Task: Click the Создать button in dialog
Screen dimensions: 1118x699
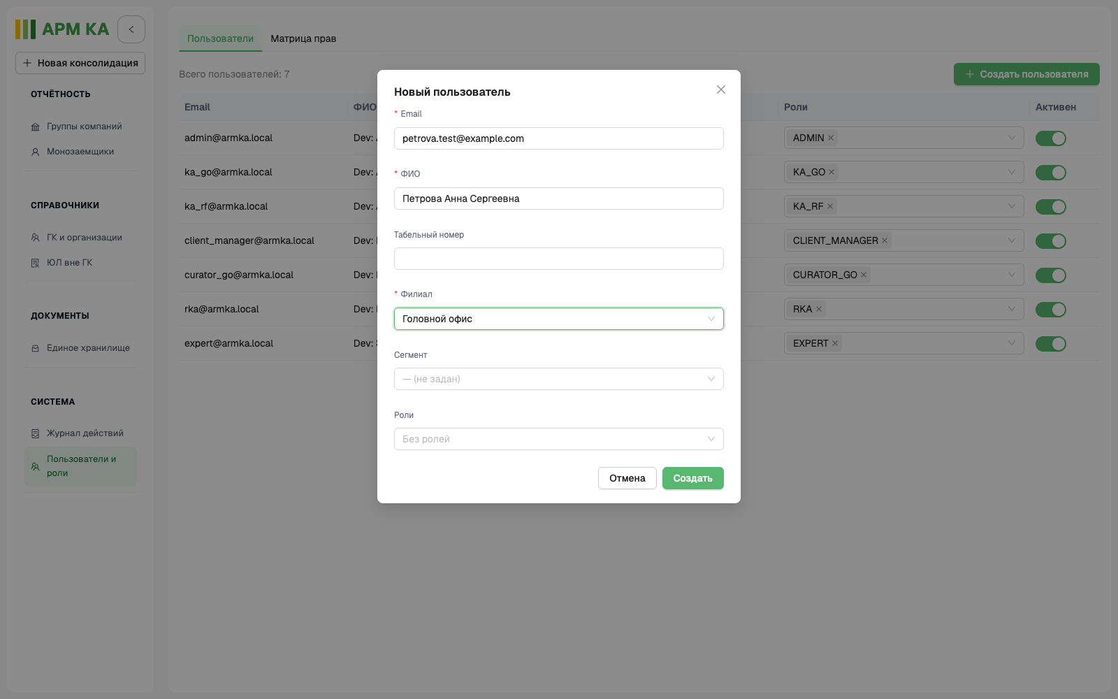Action: pyautogui.click(x=693, y=478)
